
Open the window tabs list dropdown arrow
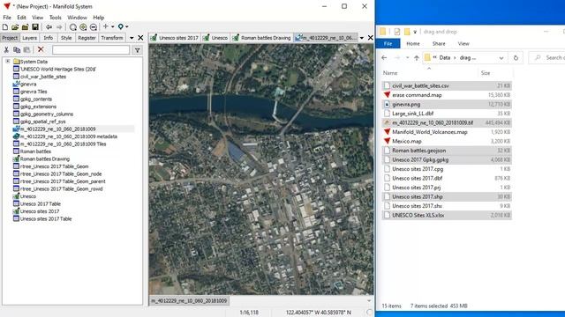click(361, 38)
